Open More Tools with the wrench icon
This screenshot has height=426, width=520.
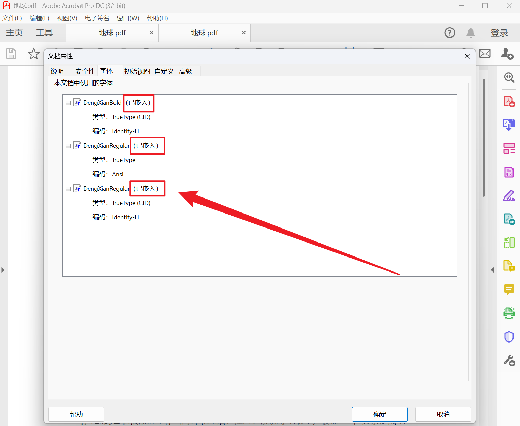[x=509, y=360]
